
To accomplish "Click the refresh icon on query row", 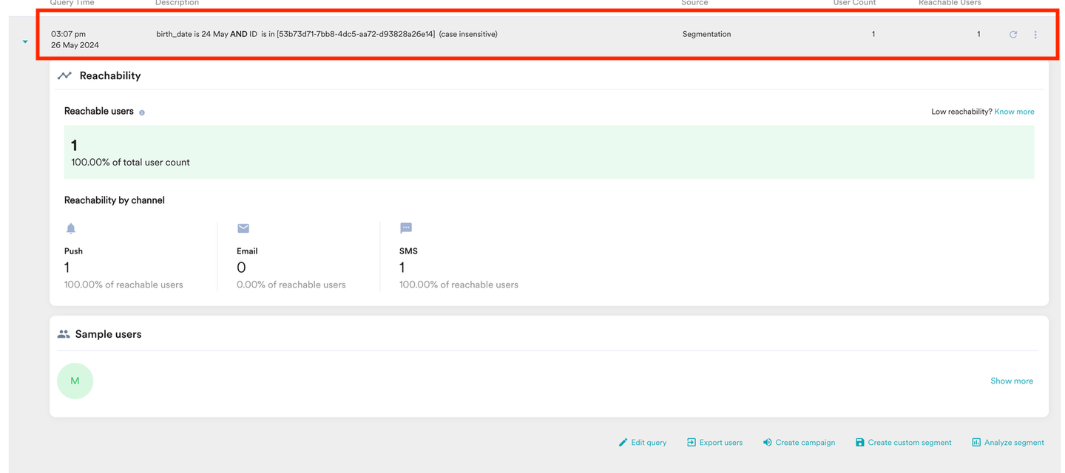I will [1013, 35].
